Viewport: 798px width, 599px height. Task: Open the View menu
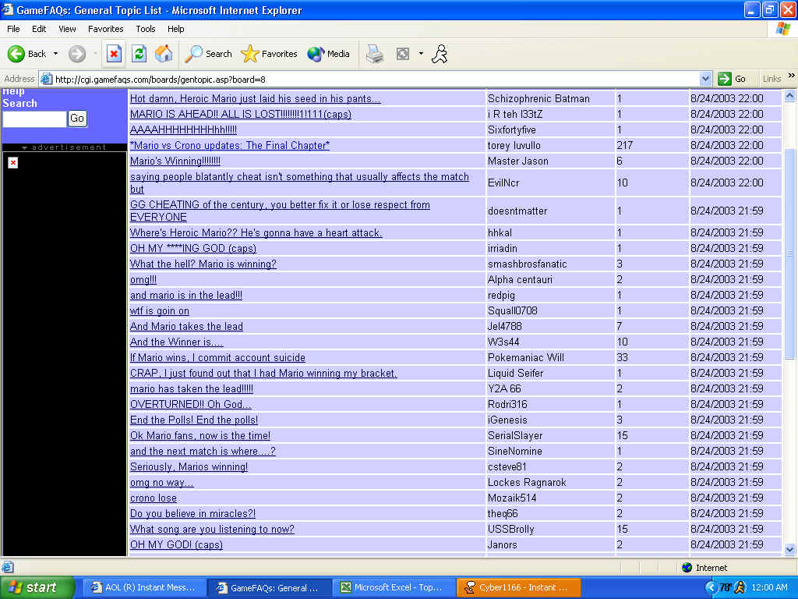pyautogui.click(x=68, y=29)
